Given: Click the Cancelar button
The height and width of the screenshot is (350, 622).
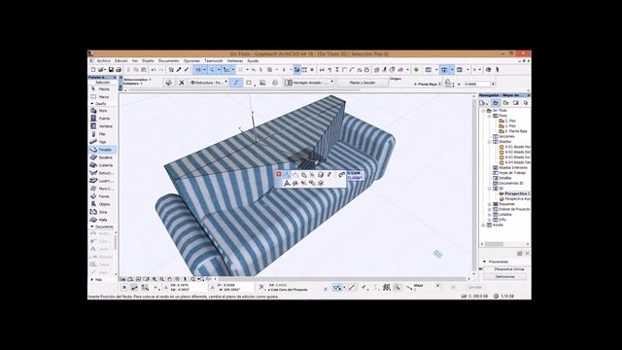Looking at the screenshot, I should point(475,288).
